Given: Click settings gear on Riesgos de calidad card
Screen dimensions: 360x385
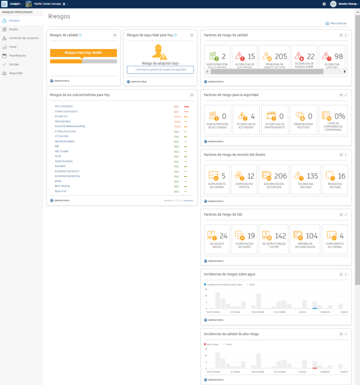Looking at the screenshot, I should pyautogui.click(x=115, y=35).
